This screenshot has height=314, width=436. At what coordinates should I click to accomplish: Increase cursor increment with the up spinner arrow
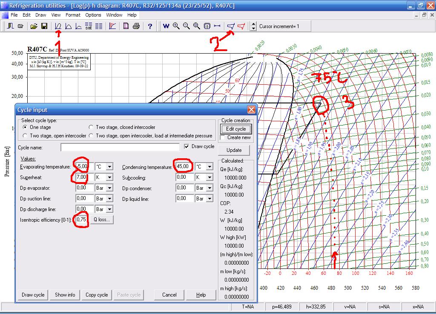pos(254,24)
